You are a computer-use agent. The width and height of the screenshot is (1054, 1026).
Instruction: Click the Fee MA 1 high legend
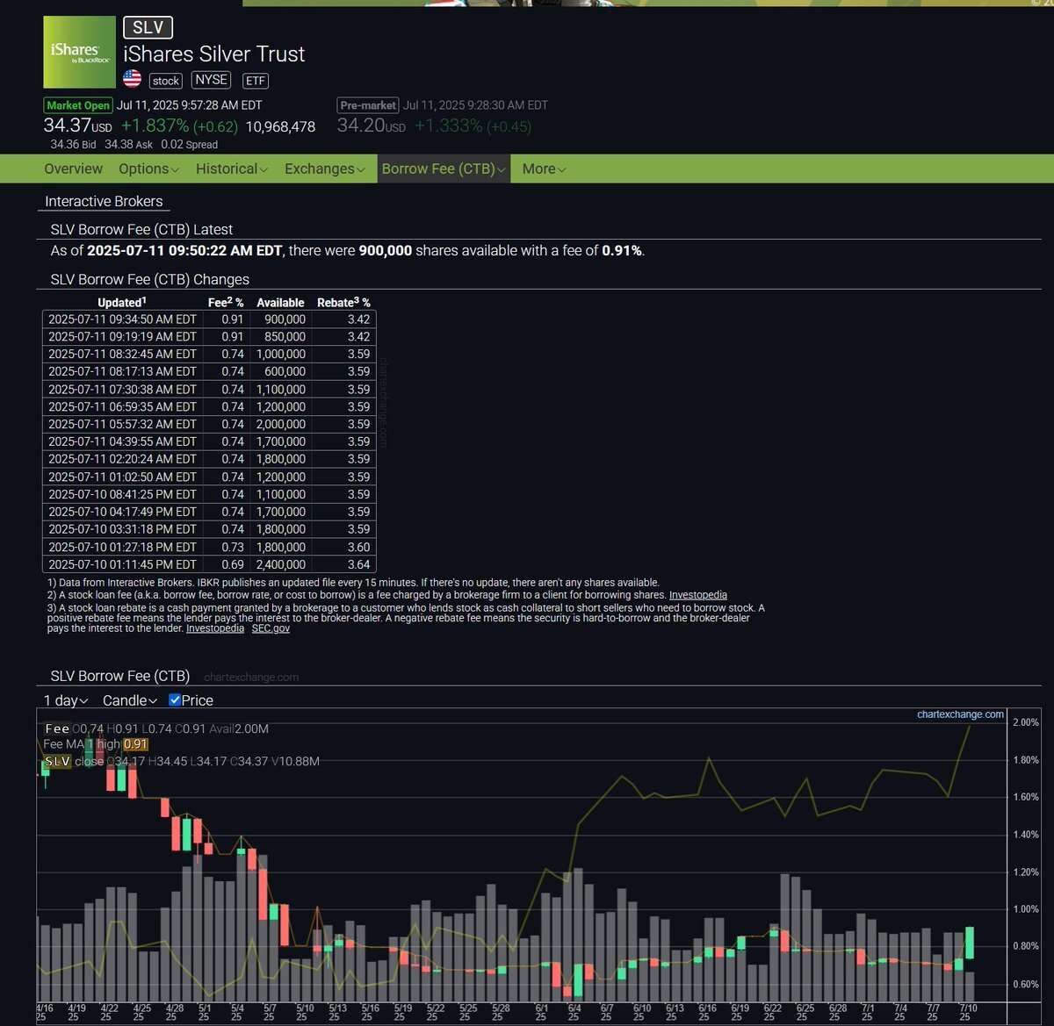96,744
